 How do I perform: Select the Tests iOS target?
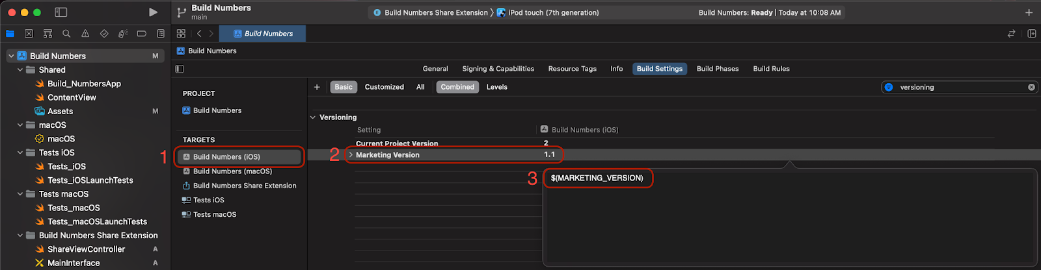point(209,200)
